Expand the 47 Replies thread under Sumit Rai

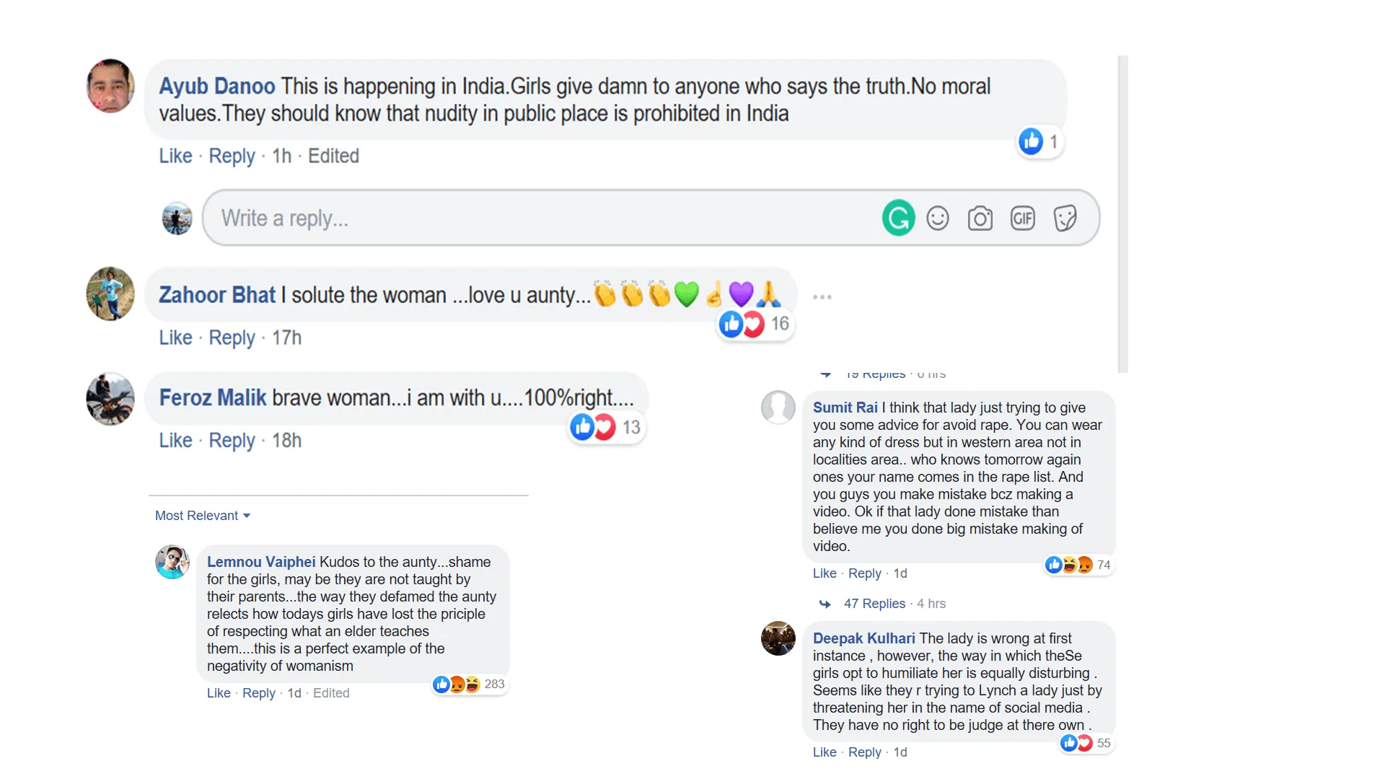[x=874, y=603]
